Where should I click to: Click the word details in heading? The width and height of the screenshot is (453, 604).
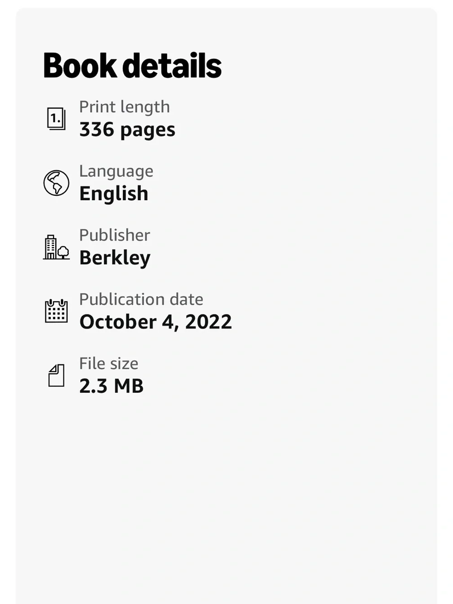point(172,66)
